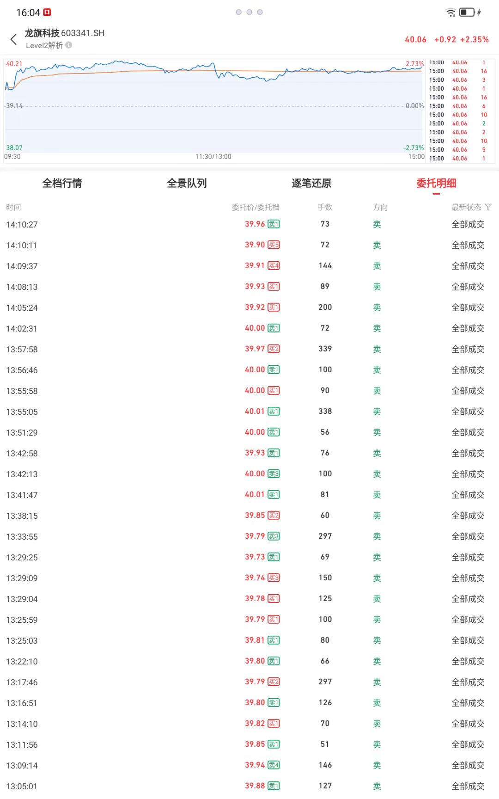Tap the 最新状态 column header
The width and height of the screenshot is (499, 799).
pyautogui.click(x=466, y=207)
